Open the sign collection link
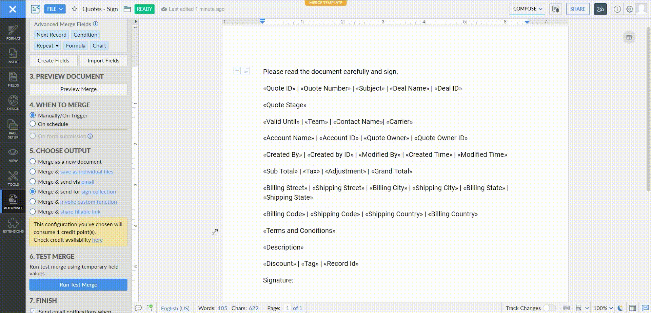651x313 pixels. click(98, 192)
